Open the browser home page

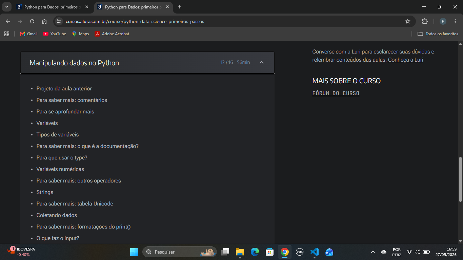pos(44,21)
